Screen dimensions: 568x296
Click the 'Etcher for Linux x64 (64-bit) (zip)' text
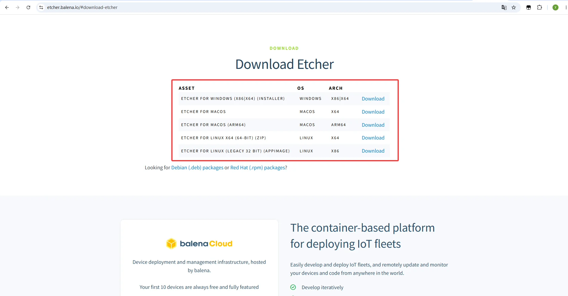pos(224,138)
